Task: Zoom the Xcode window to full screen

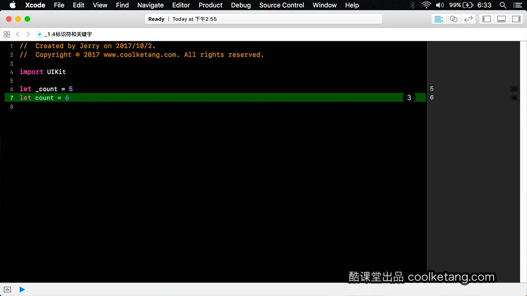Action: tap(27, 19)
